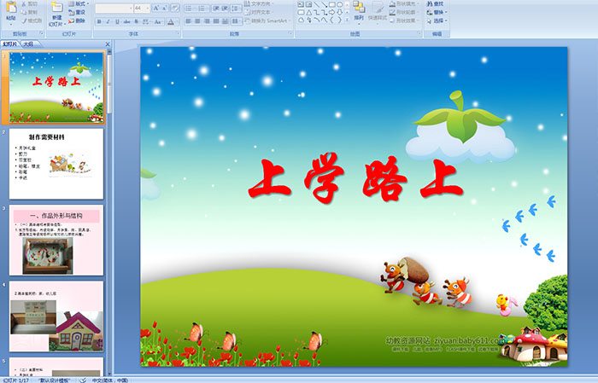598x383 pixels.
Task: Close the slide thumbnail pane
Action: pos(108,44)
